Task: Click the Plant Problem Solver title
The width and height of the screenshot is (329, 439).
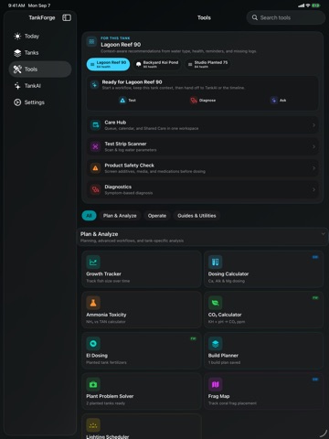Action: 110,396
